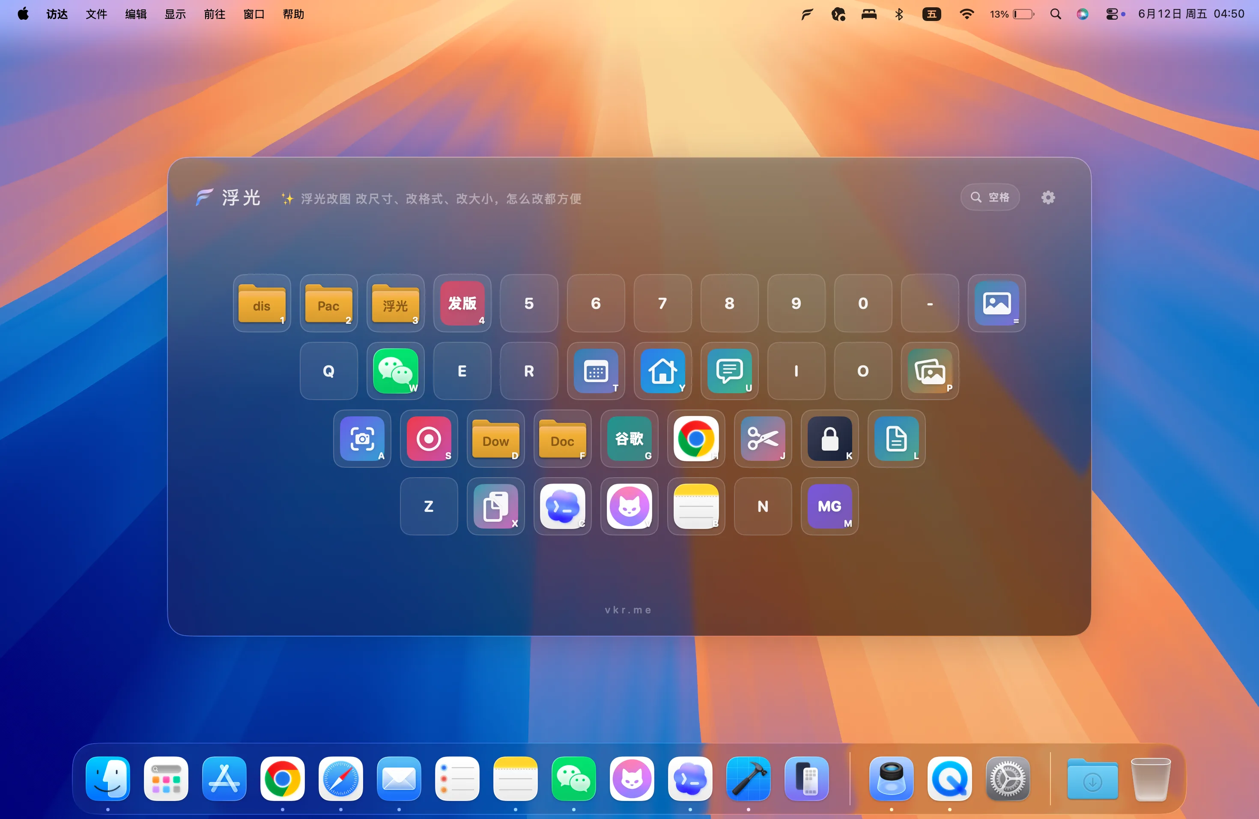Open Control Center in the menu bar
This screenshot has width=1259, height=819.
1112,14
